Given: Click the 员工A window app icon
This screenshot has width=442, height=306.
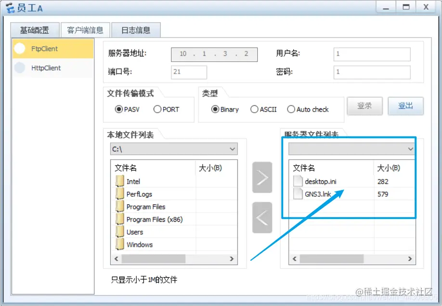Looking at the screenshot, I should [x=10, y=8].
